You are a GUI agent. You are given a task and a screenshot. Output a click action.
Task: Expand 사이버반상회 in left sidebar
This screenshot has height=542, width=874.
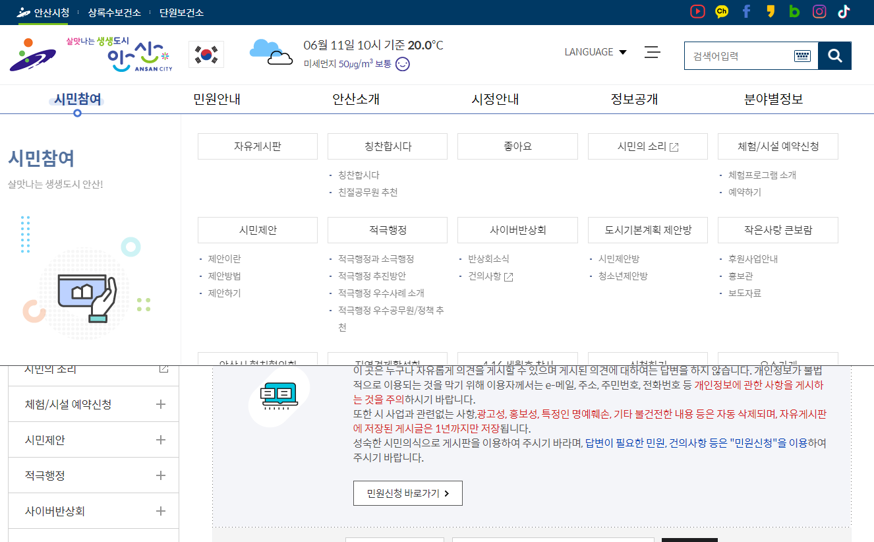pos(160,511)
